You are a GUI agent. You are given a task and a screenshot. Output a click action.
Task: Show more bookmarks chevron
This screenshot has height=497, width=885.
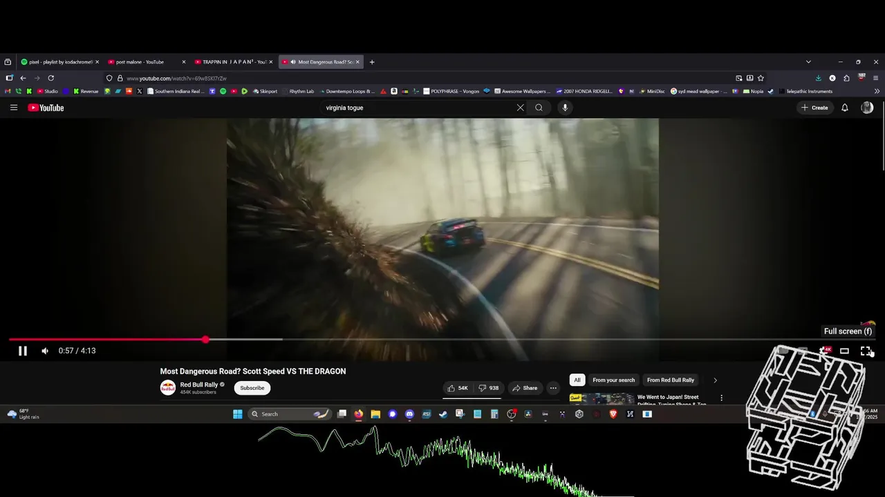(877, 91)
